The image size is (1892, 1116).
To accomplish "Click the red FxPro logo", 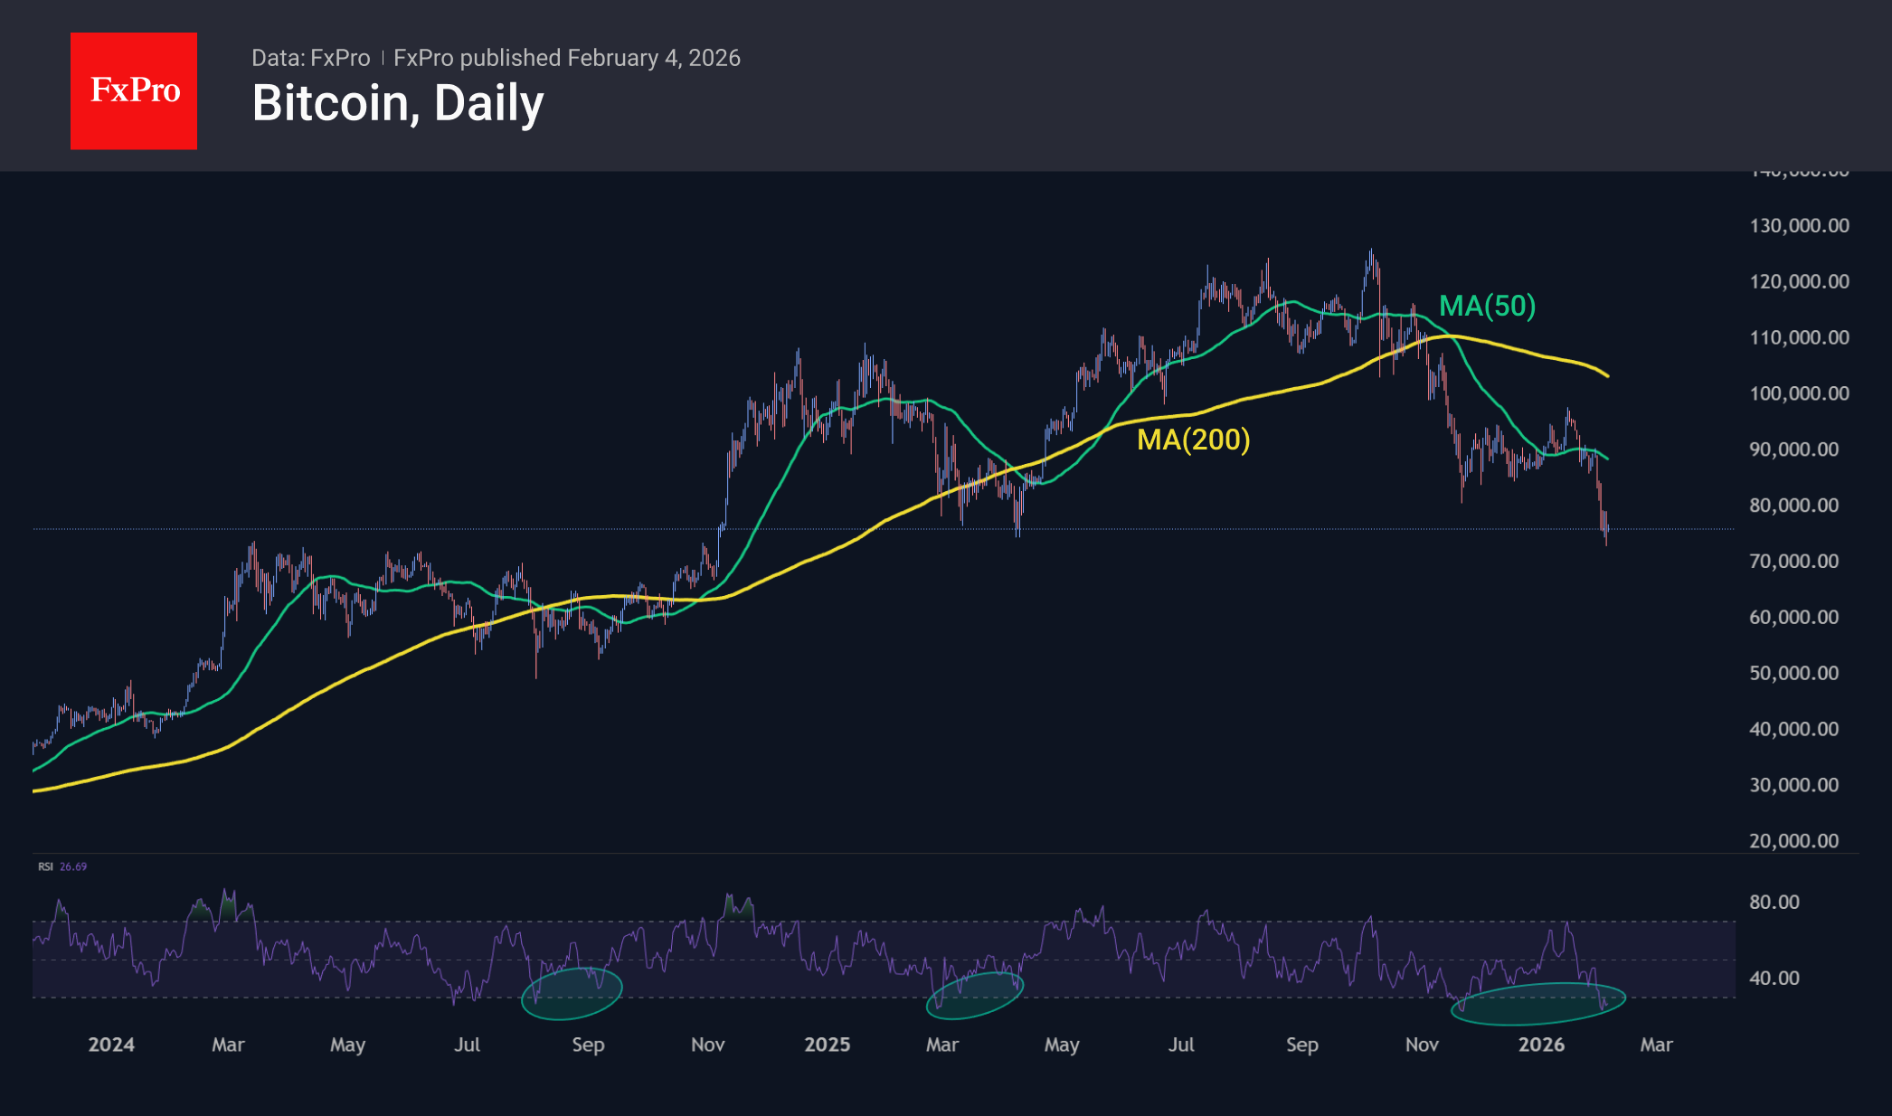I will (134, 91).
